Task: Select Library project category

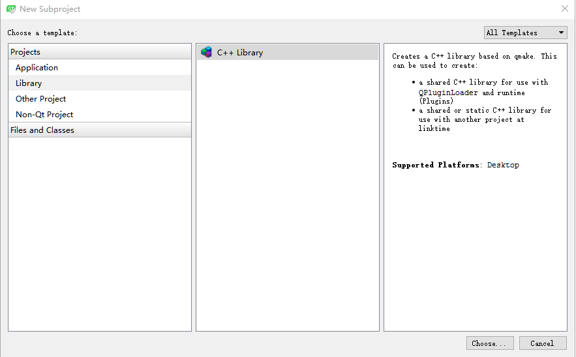Action: coord(100,83)
